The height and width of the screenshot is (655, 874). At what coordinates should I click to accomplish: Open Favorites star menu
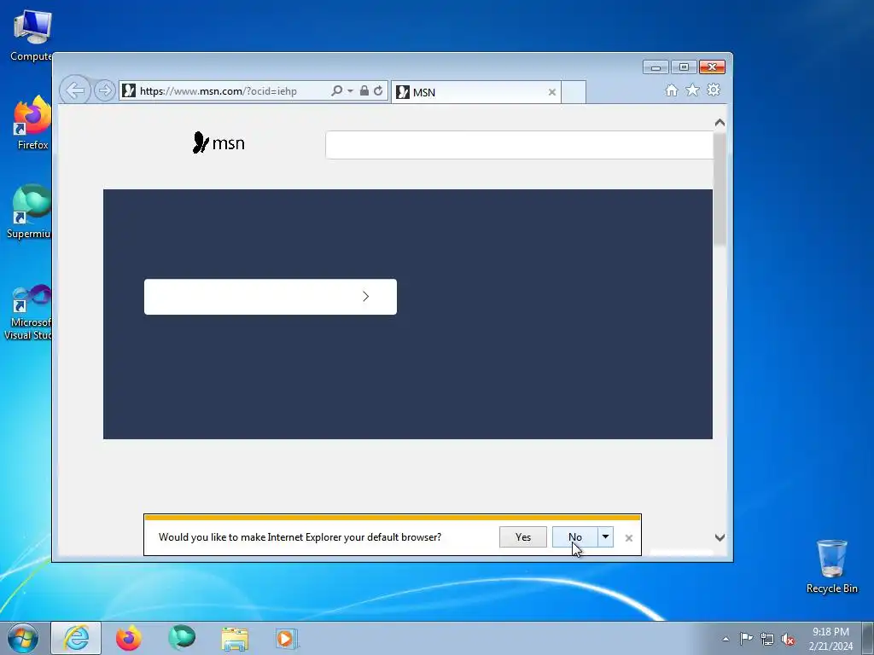coord(692,90)
